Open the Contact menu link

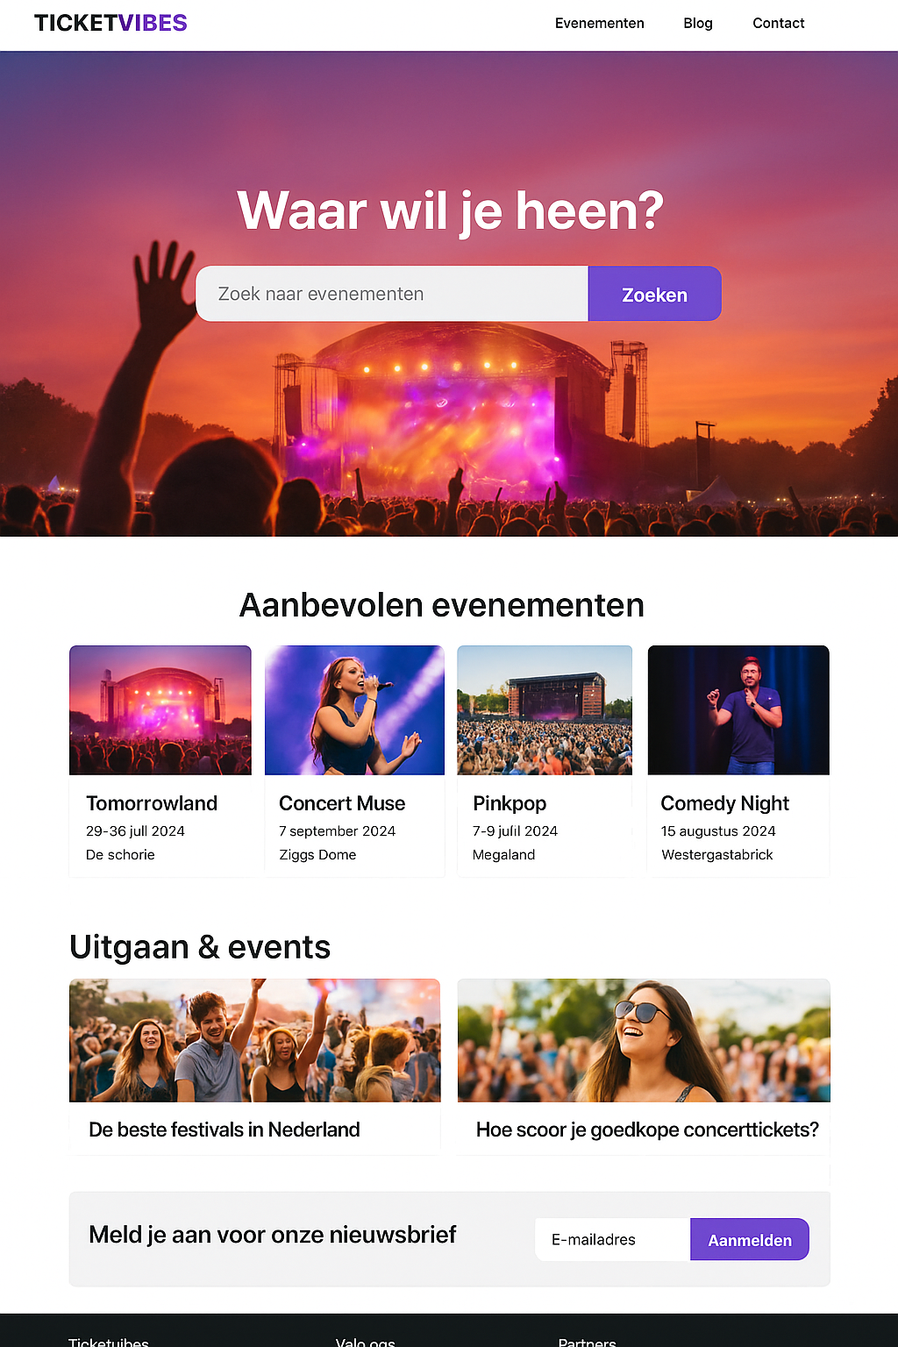coord(778,23)
